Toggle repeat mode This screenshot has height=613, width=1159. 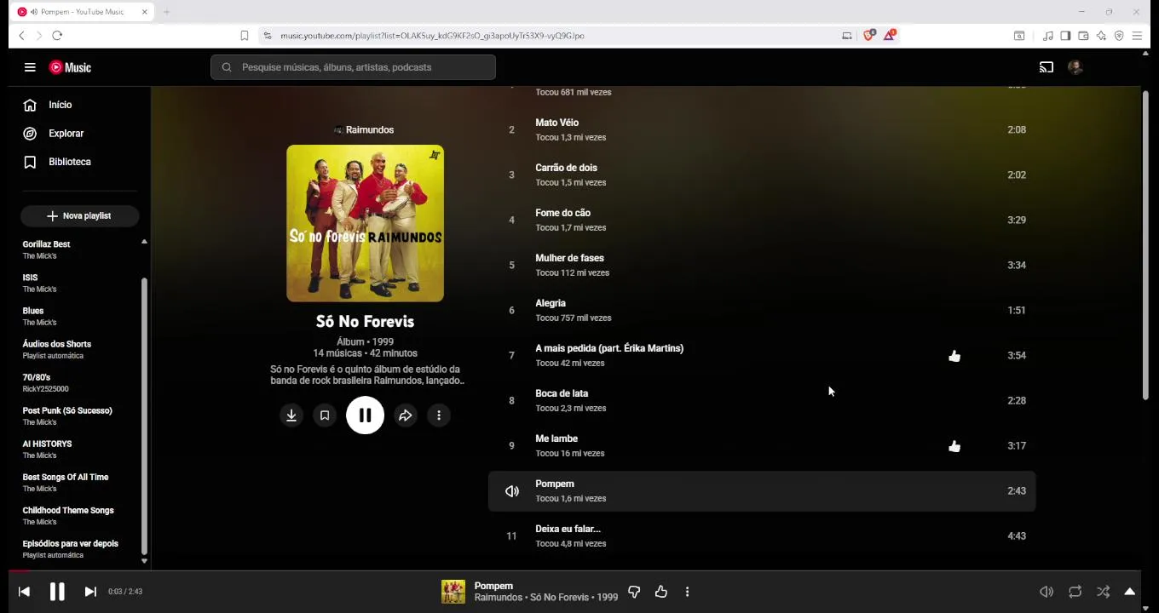tap(1075, 592)
